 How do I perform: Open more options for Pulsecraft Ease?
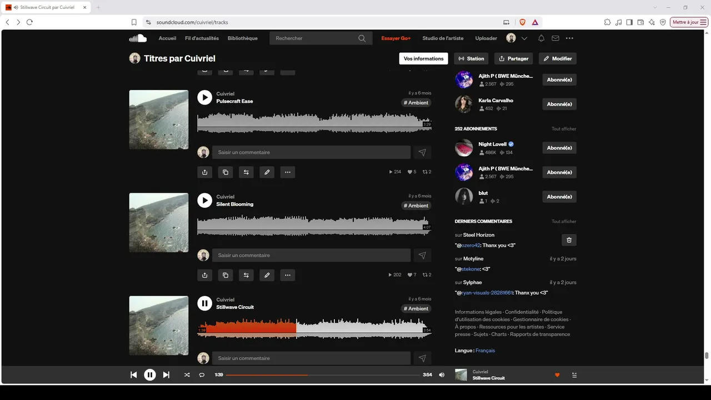coord(287,172)
